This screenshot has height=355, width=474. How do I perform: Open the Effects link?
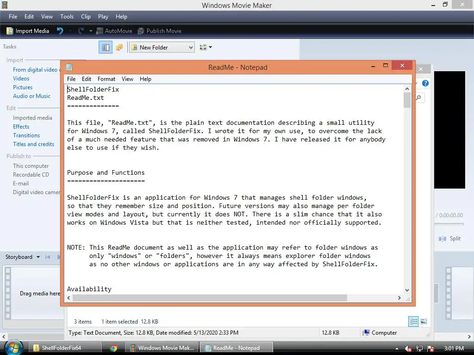21,127
